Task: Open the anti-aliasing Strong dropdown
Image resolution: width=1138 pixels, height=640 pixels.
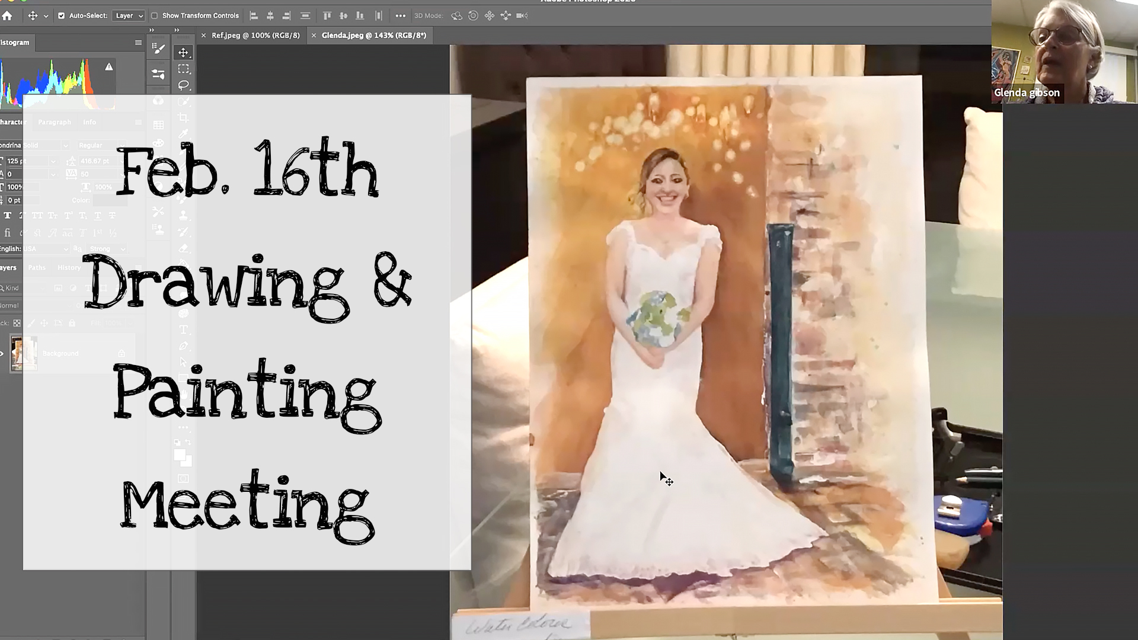Action: 107,249
